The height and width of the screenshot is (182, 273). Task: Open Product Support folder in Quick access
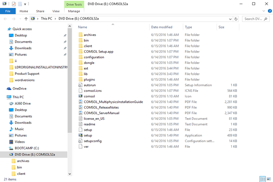tap(27, 73)
